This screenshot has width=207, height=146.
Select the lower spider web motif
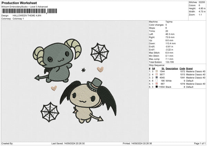click(x=50, y=112)
